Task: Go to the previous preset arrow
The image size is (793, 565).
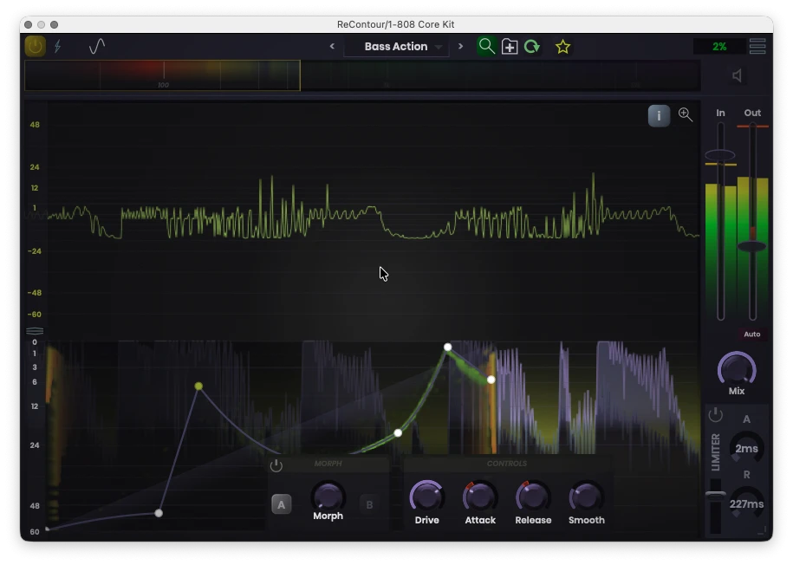Action: (x=332, y=47)
